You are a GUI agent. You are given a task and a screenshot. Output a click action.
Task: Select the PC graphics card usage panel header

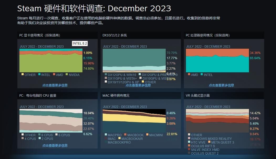(x=58, y=35)
